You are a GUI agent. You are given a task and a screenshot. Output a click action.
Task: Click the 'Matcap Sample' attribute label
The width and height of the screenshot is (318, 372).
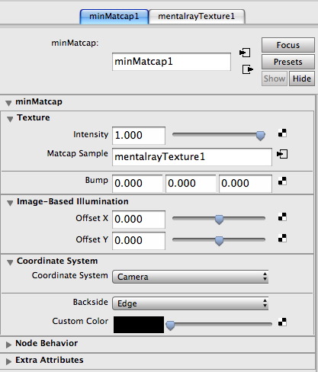click(78, 154)
